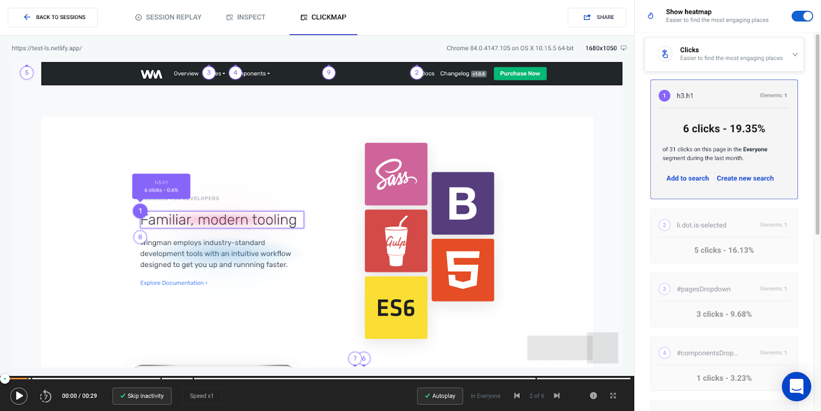Click heatmap marker 7 at the page bottom
The height and width of the screenshot is (411, 821).
coord(355,359)
